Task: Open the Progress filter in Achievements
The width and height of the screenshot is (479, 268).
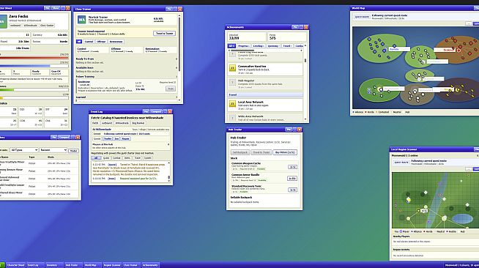Action: [243, 46]
